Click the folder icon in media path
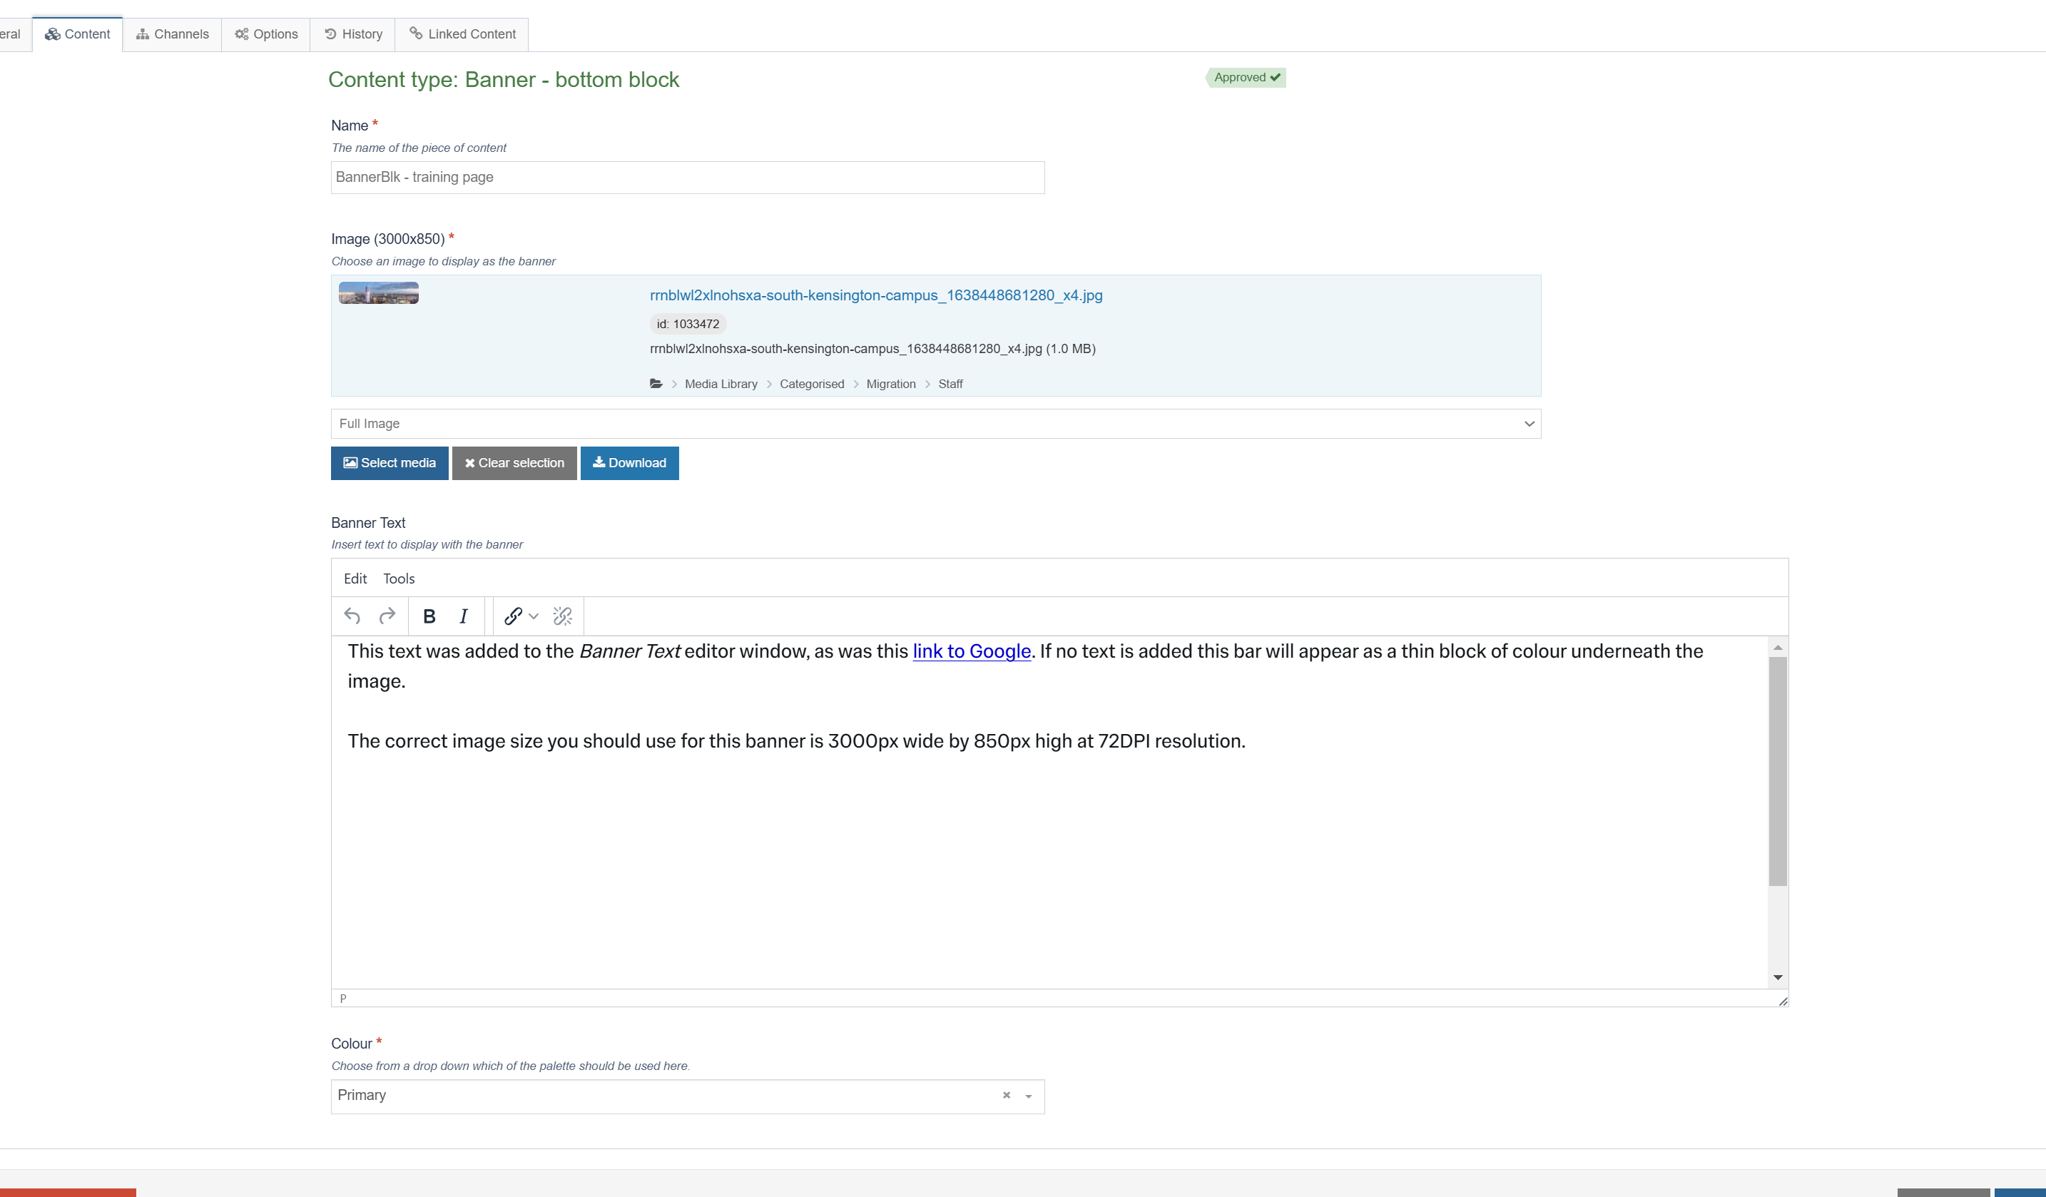This screenshot has height=1197, width=2046. (x=656, y=384)
